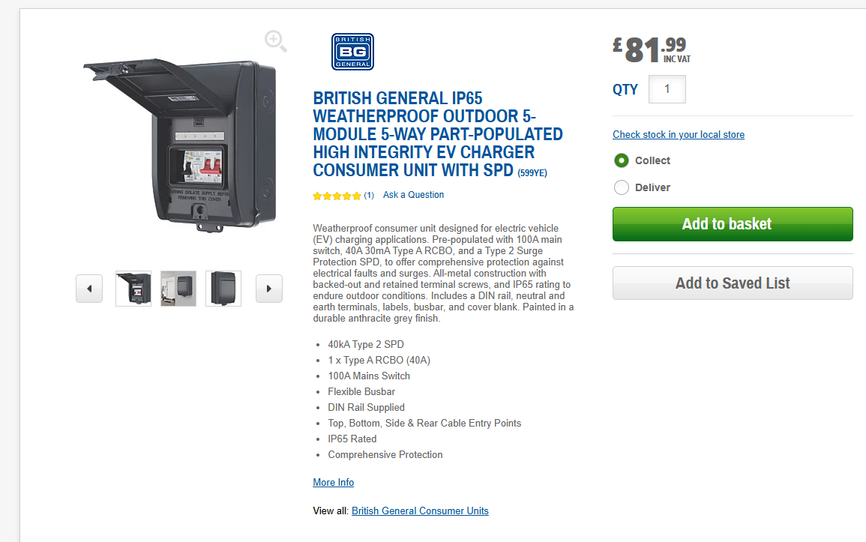866x542 pixels.
Task: Expand the More Info link
Action: (x=333, y=482)
